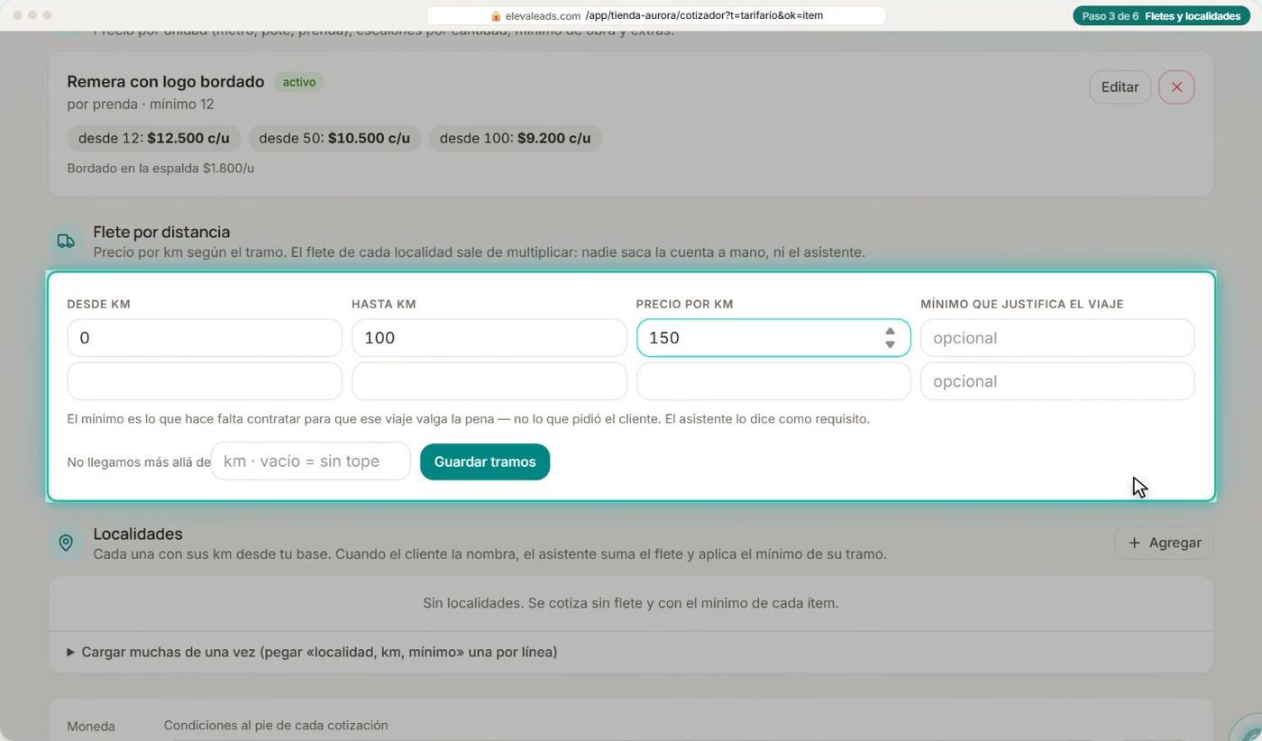Select first-row Mínimo que justifica el viaje field
The height and width of the screenshot is (741, 1262).
(x=1057, y=338)
